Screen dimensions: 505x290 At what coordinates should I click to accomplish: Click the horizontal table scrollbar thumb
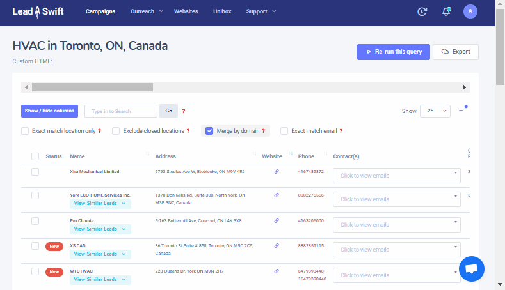click(x=92, y=87)
